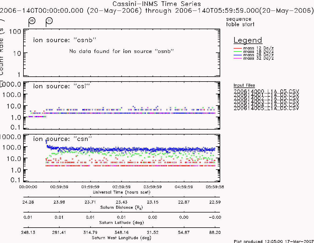314x243 pixels.
Task: Click the Saturn distance value 23.71
Action: pos(90,202)
